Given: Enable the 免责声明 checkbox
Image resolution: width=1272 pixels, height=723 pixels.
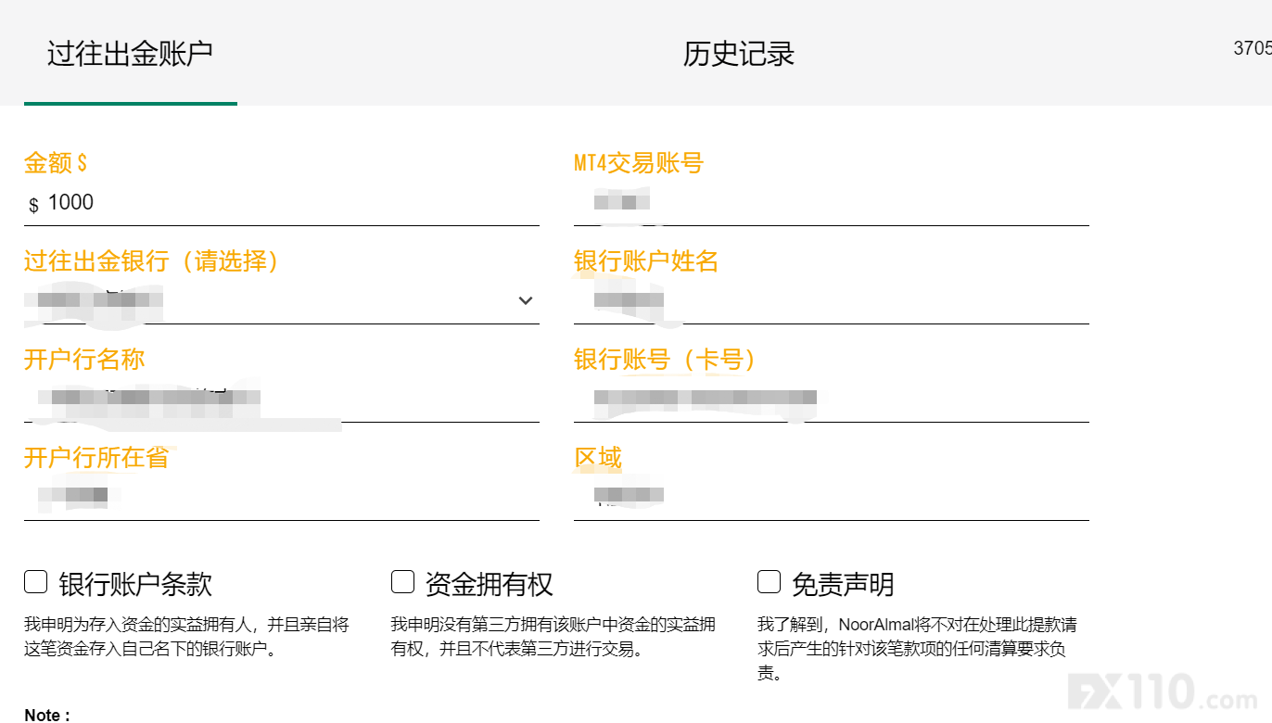Looking at the screenshot, I should [x=769, y=582].
